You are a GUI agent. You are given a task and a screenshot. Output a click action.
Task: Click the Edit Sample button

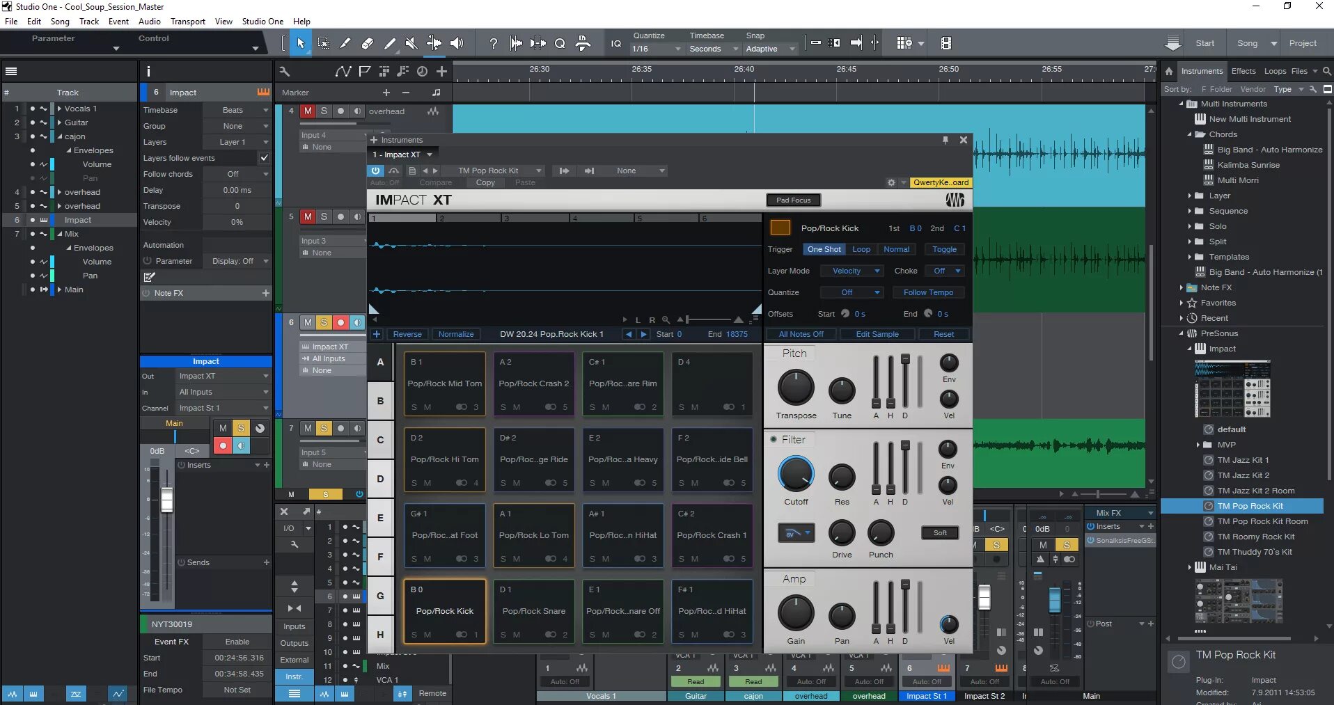[877, 334]
